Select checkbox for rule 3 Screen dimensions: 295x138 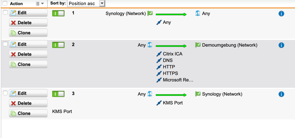(x=5, y=93)
